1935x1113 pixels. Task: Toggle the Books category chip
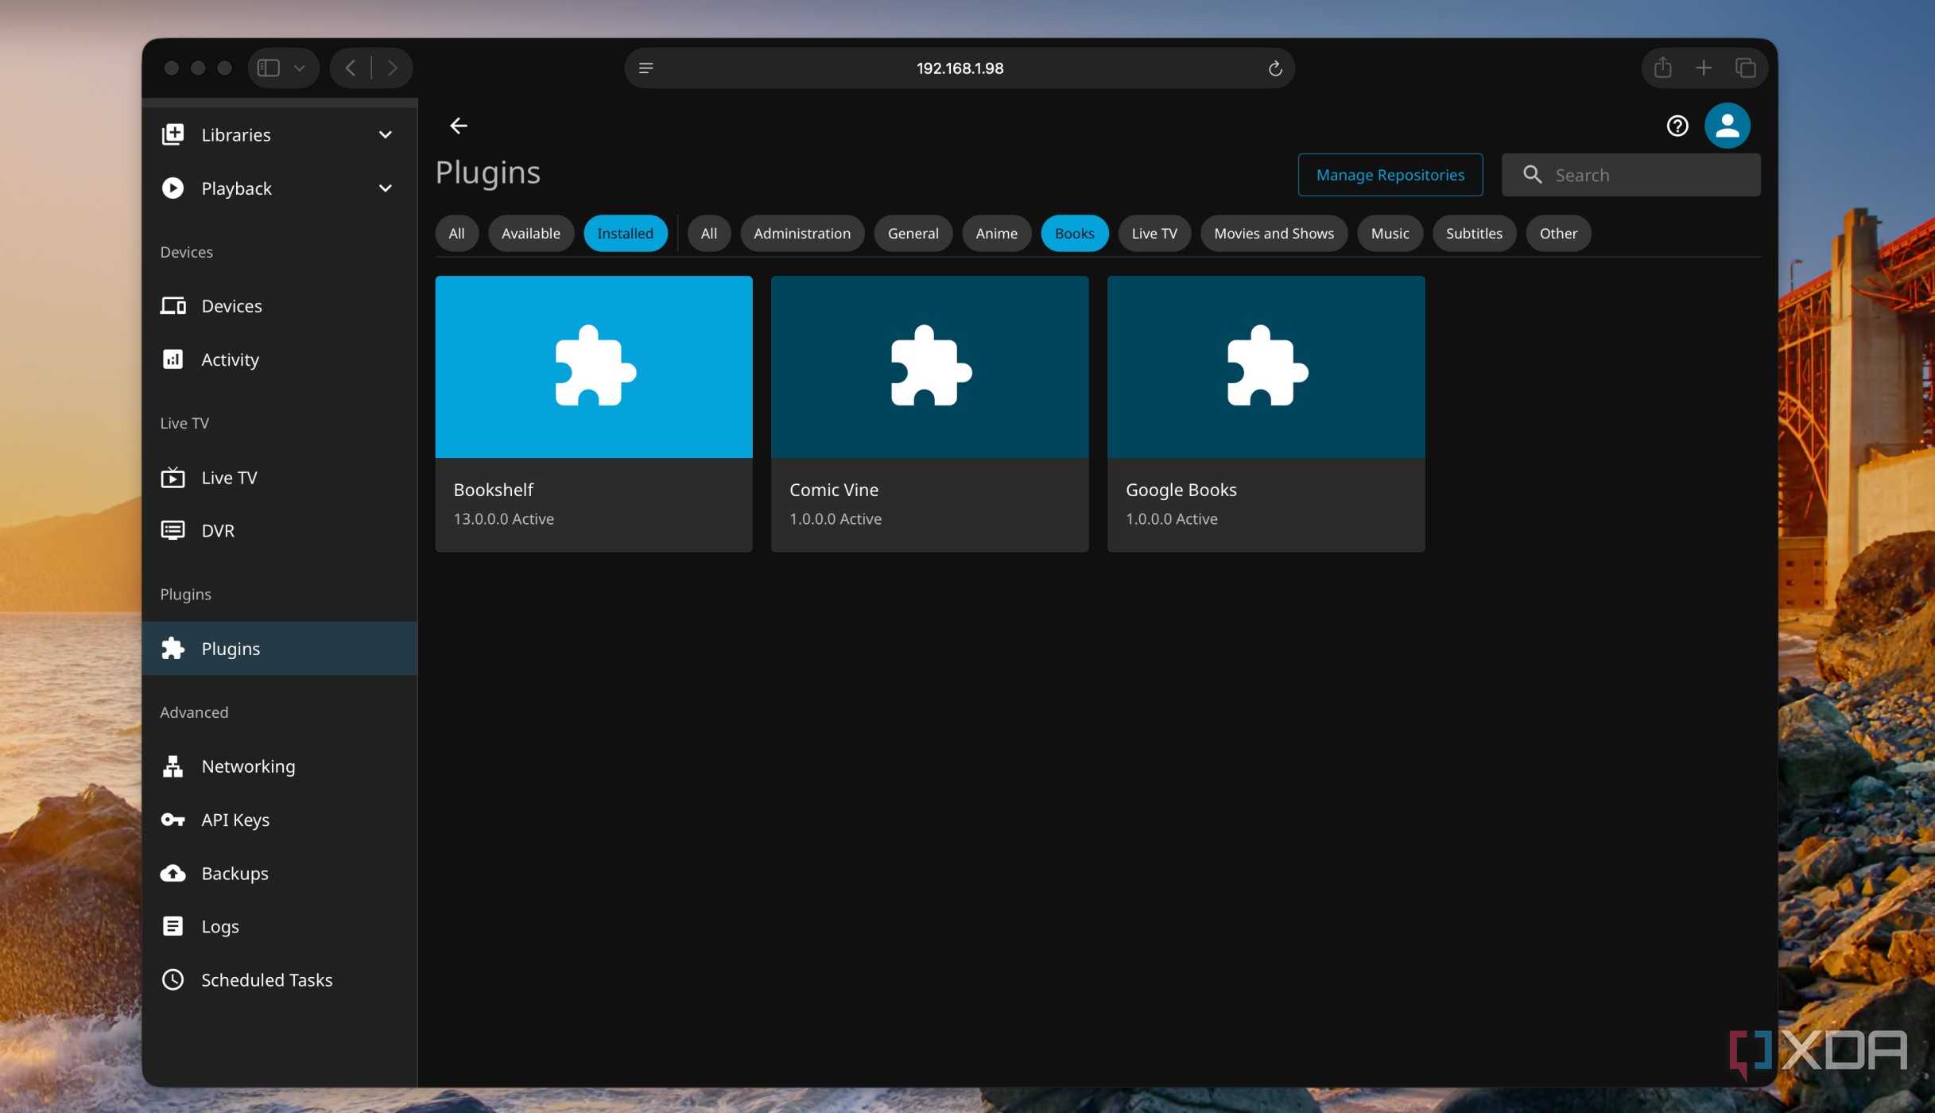(x=1075, y=233)
